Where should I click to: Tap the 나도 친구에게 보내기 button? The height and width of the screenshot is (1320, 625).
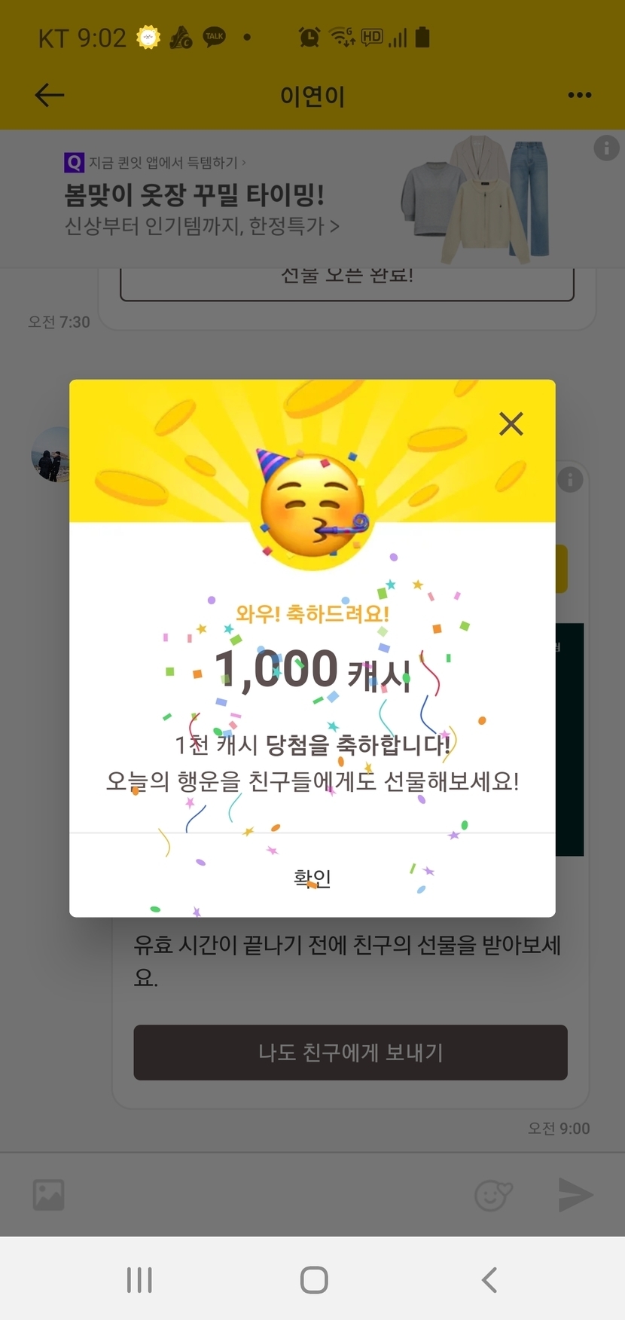click(x=350, y=1052)
